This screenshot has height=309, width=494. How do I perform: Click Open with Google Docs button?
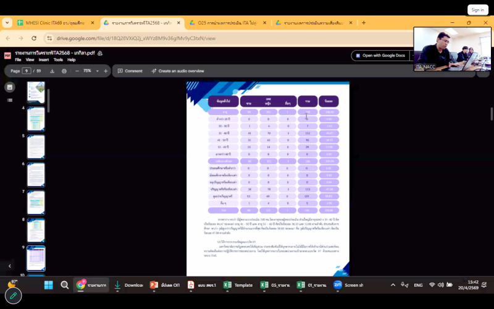coord(379,55)
